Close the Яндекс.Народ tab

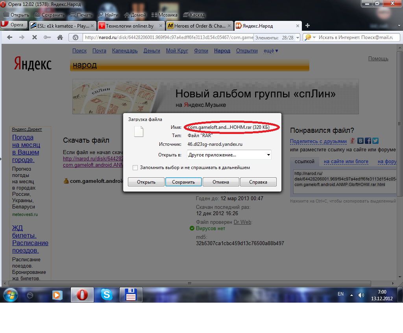coord(298,26)
